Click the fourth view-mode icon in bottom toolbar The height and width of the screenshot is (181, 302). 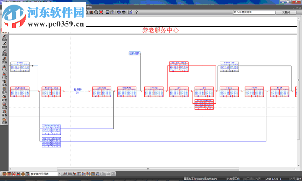tap(18, 174)
